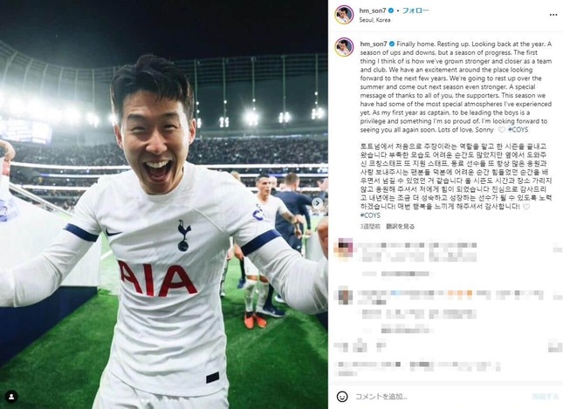Click hm_son7 username in post header
The width and height of the screenshot is (563, 409).
(x=373, y=10)
